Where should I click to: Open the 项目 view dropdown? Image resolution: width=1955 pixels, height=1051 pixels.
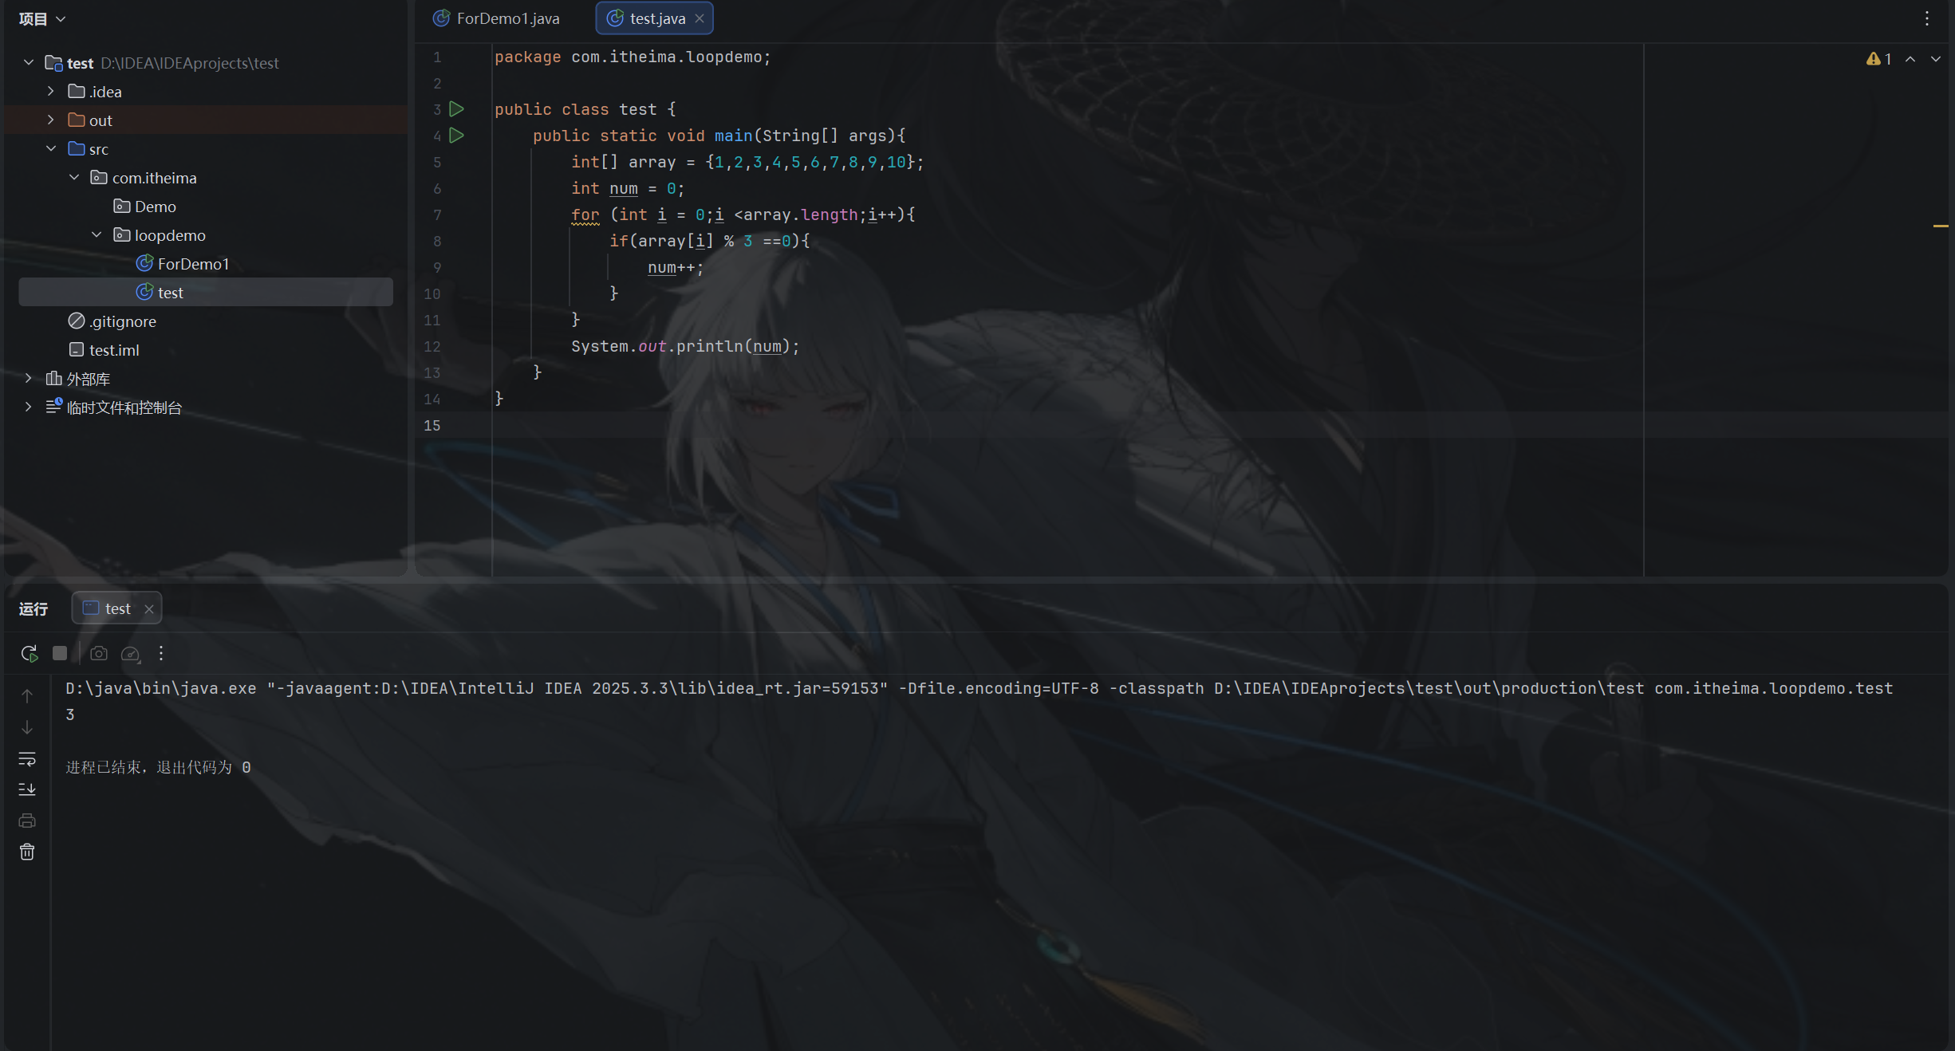pyautogui.click(x=42, y=18)
